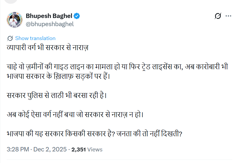The width and height of the screenshot is (238, 163).
Task: Click the sentence 'सरकार पुलिस से लाठी भी बरसा रही है'
Action: [57, 95]
